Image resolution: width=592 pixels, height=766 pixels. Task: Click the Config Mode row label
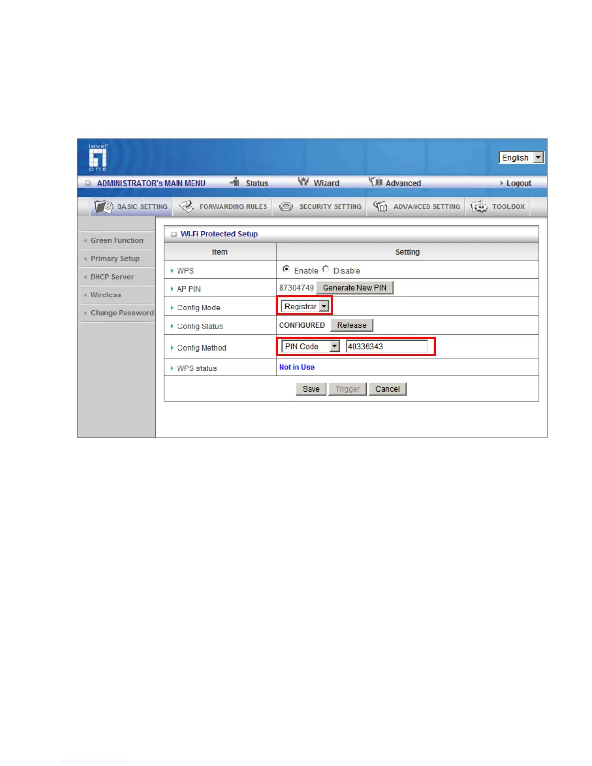click(198, 308)
